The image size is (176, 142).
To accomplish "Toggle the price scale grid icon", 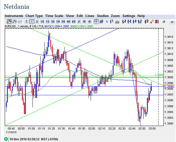I will [x=112, y=21].
